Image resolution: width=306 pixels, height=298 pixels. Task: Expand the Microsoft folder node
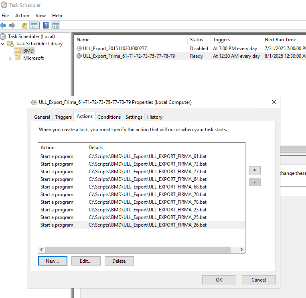click(10, 58)
